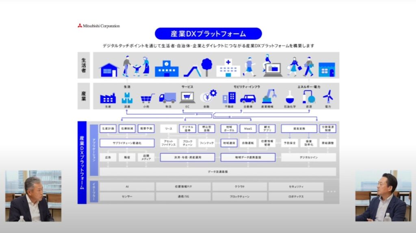Click the hospital building icon
The width and height of the screenshot is (416, 233).
228,68
